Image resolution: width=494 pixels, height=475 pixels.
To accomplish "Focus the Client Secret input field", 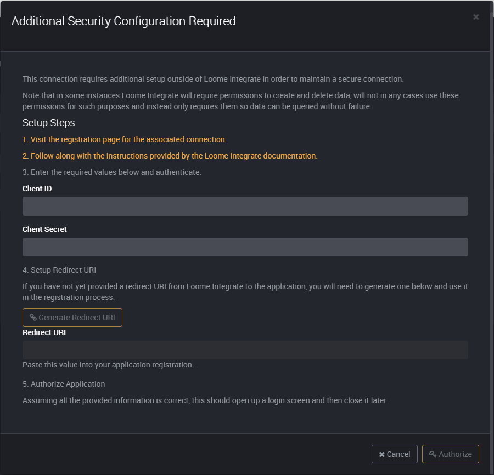I will (x=245, y=247).
